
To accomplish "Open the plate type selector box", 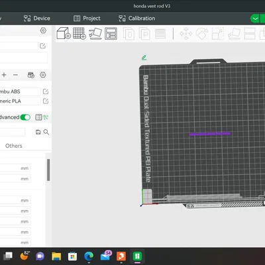I will pos(24,58).
